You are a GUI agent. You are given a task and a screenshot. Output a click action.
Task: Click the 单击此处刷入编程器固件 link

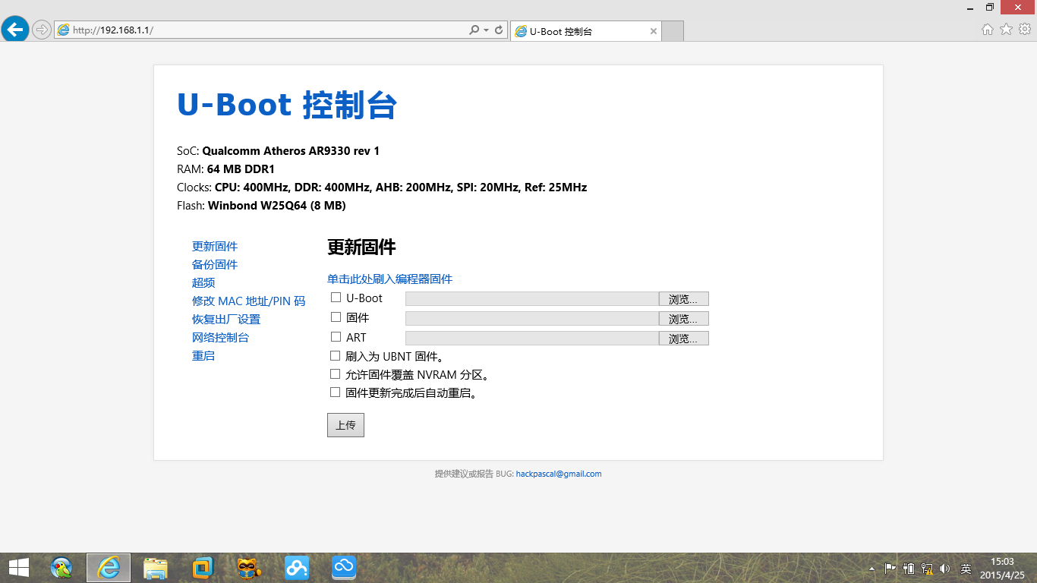(x=389, y=279)
